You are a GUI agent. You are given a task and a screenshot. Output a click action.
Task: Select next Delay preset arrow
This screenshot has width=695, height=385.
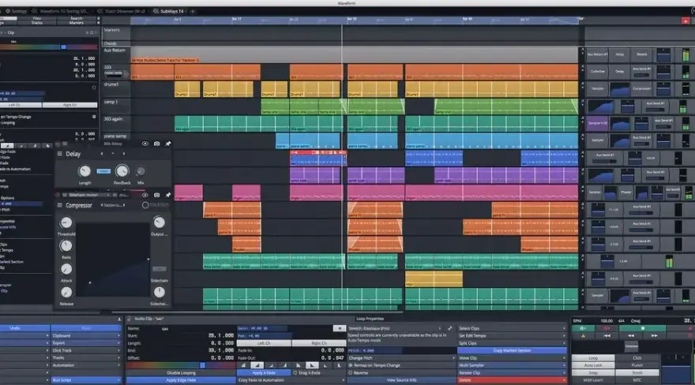click(124, 154)
